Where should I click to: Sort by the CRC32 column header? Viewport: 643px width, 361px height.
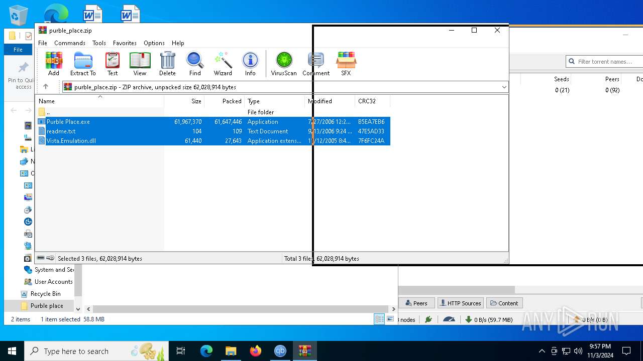[373, 101]
